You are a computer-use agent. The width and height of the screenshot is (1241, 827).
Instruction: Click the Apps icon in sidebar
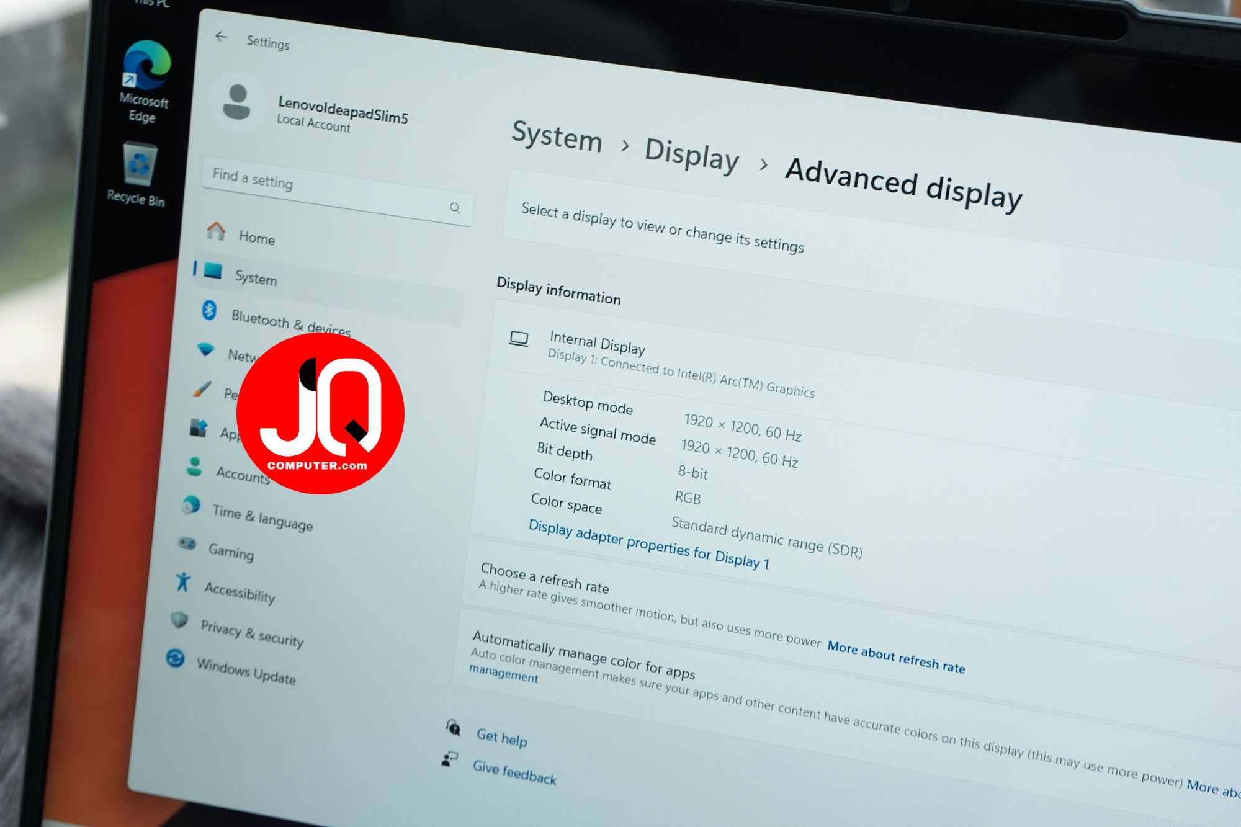coord(198,427)
